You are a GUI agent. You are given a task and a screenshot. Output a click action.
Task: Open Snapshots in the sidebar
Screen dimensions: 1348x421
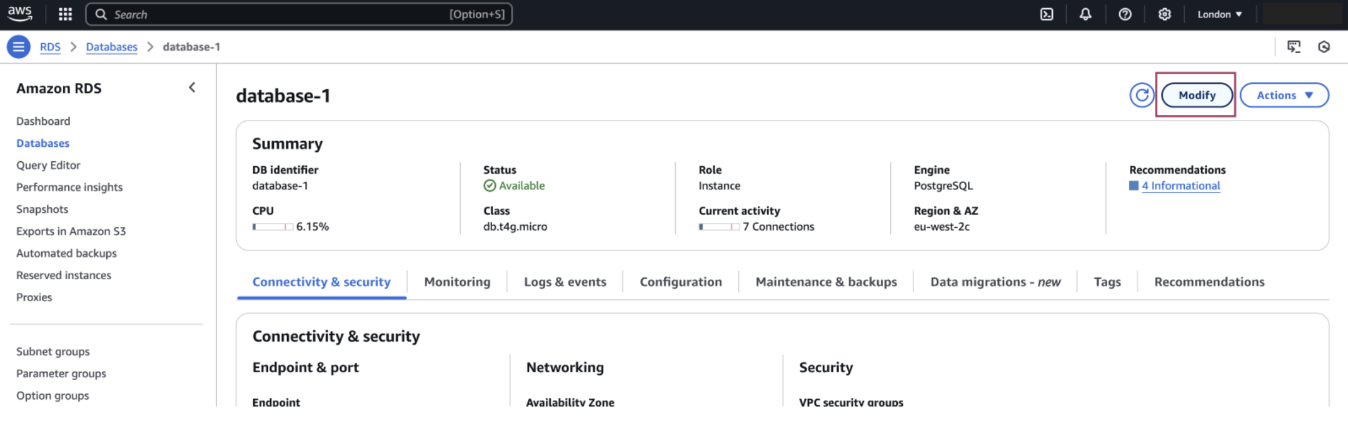coord(42,209)
